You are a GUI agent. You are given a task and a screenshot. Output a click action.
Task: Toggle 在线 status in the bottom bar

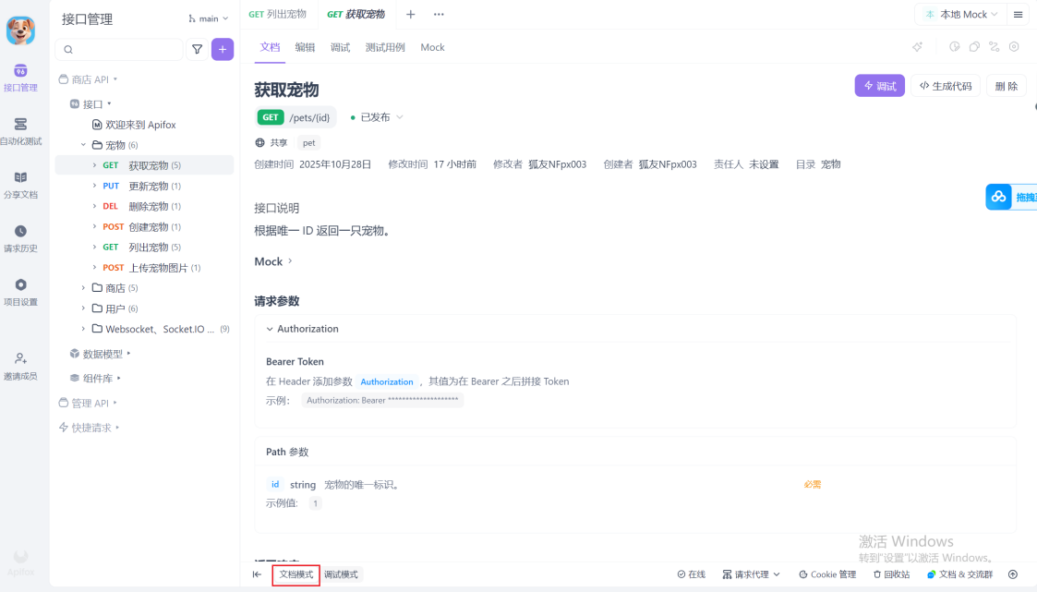pyautogui.click(x=691, y=574)
